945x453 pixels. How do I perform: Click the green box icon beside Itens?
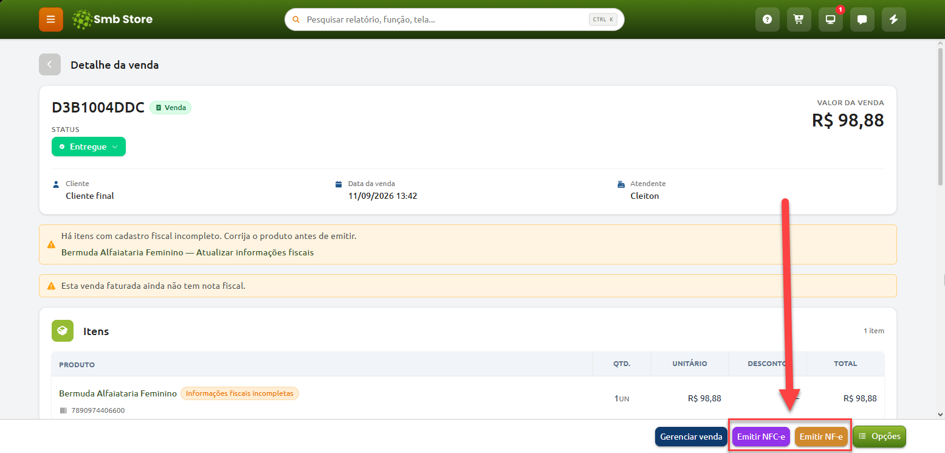(63, 331)
